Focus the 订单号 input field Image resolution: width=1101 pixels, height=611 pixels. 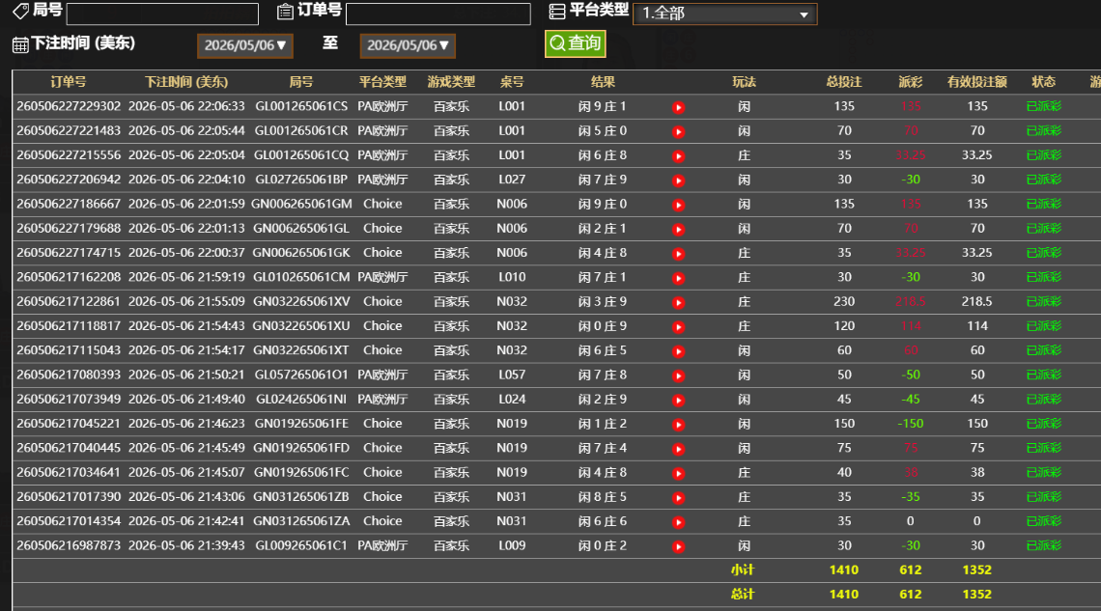pyautogui.click(x=438, y=14)
